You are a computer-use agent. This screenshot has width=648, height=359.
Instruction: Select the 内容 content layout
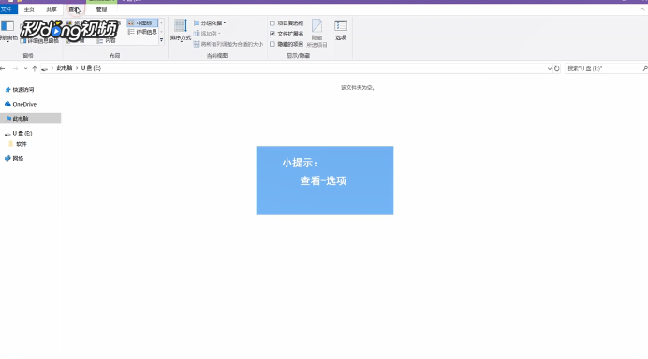[107, 40]
